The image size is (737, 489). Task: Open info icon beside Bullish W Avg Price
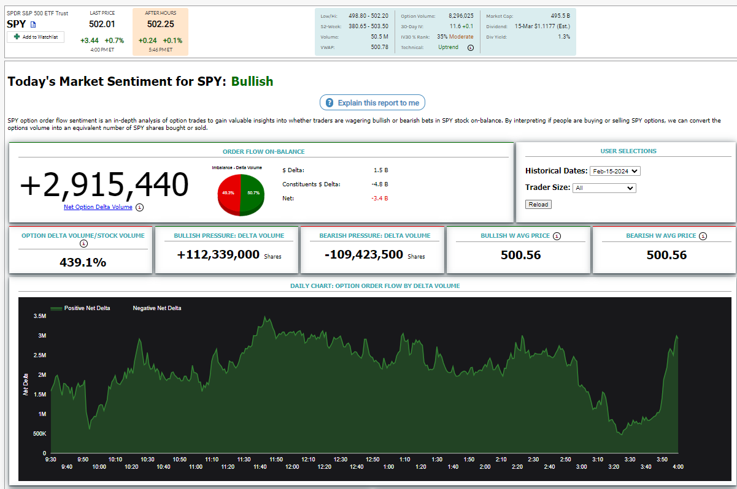[557, 236]
